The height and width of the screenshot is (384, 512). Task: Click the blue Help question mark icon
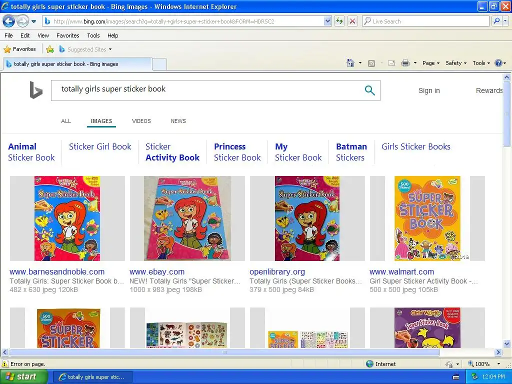(498, 63)
